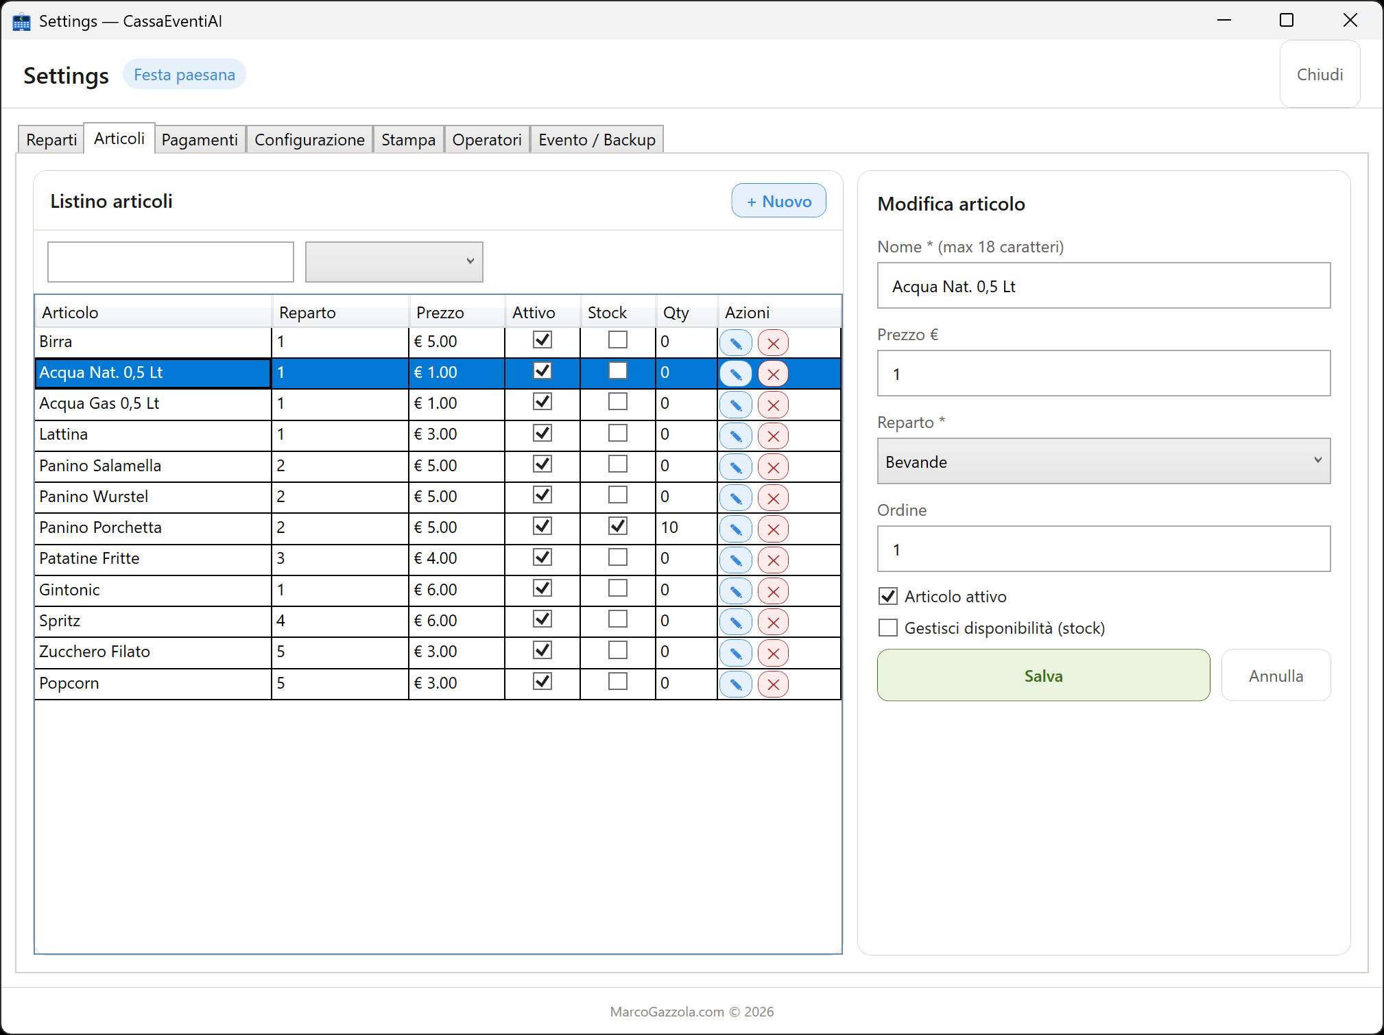Switch to the Reparti tab
Image resolution: width=1384 pixels, height=1035 pixels.
point(51,140)
